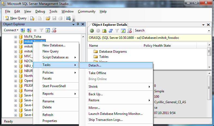This screenshot has height=126, width=214.
Task: Click Properties in the context menu
Action: click(x=50, y=121)
